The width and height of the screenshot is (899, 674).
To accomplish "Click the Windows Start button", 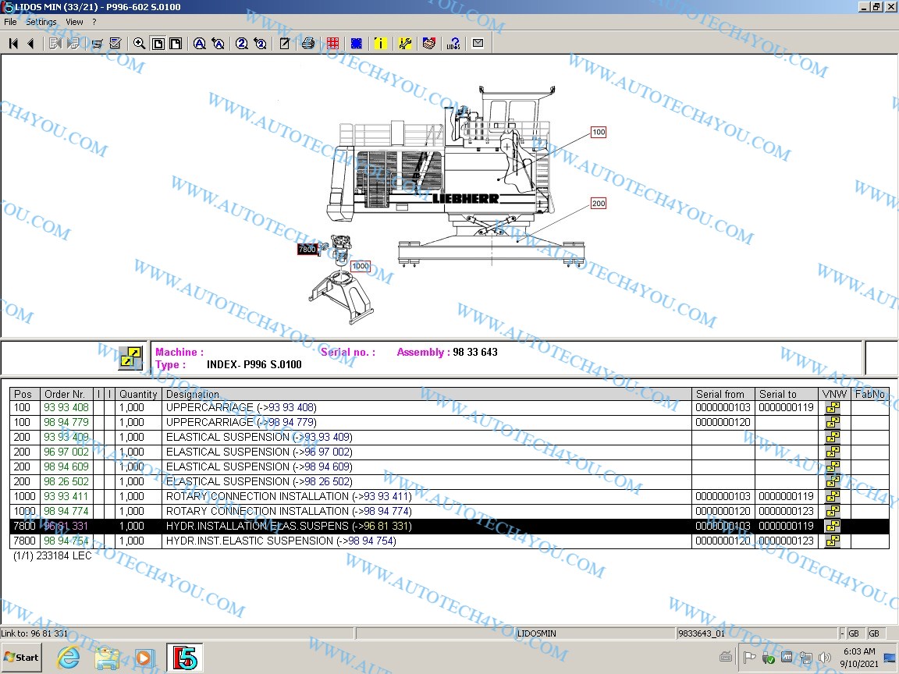I will click(22, 658).
